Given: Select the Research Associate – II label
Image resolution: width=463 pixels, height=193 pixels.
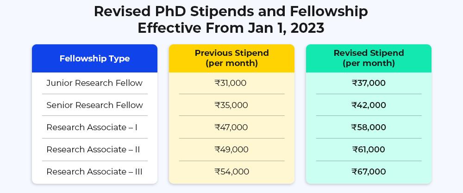Looking at the screenshot, I should coord(93,150).
